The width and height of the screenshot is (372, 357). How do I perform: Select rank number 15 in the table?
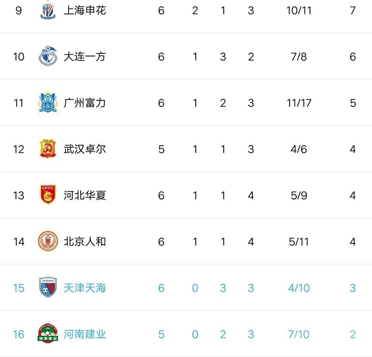(x=19, y=288)
